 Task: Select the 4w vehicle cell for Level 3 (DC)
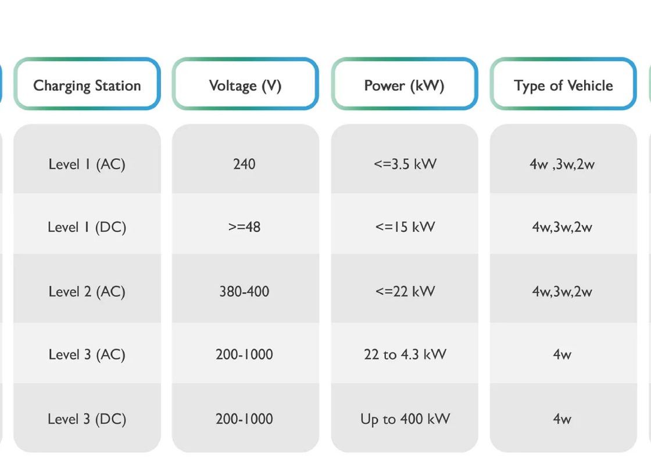(x=563, y=419)
